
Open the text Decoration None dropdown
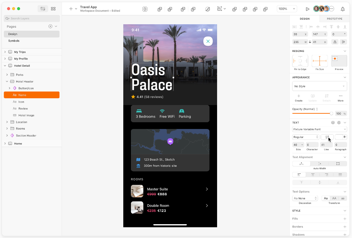(x=305, y=198)
